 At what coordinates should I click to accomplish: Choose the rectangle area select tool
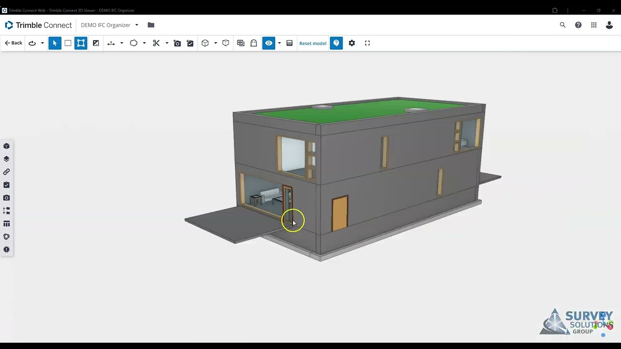pyautogui.click(x=68, y=43)
